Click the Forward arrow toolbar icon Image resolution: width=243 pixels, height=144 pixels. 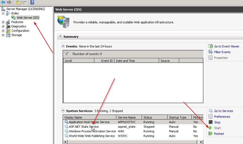tap(9, 2)
